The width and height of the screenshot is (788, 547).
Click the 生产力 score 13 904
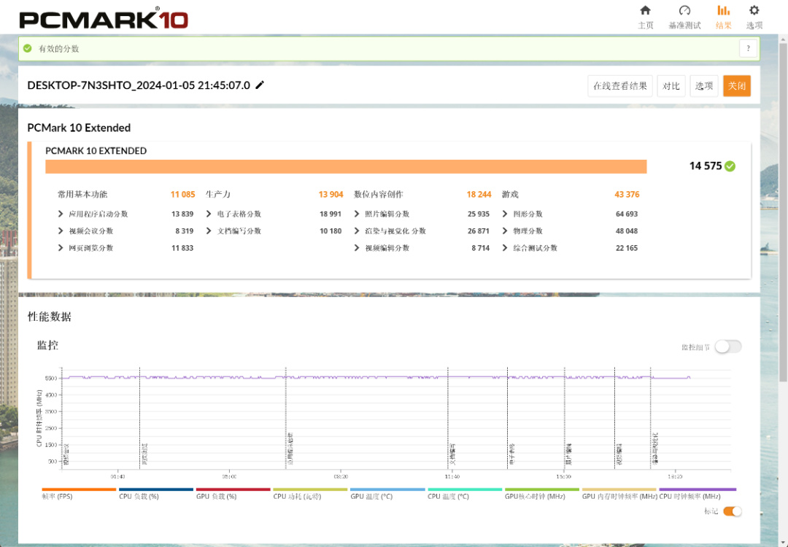pyautogui.click(x=331, y=195)
